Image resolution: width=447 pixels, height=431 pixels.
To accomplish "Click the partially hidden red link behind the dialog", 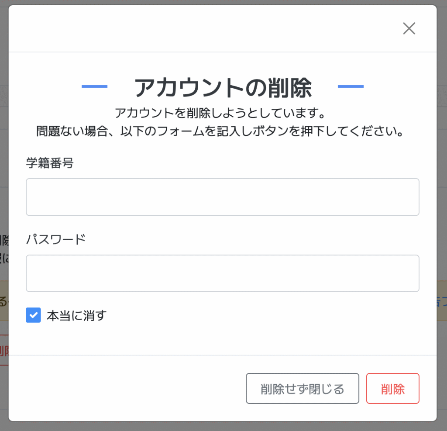I will (4, 351).
